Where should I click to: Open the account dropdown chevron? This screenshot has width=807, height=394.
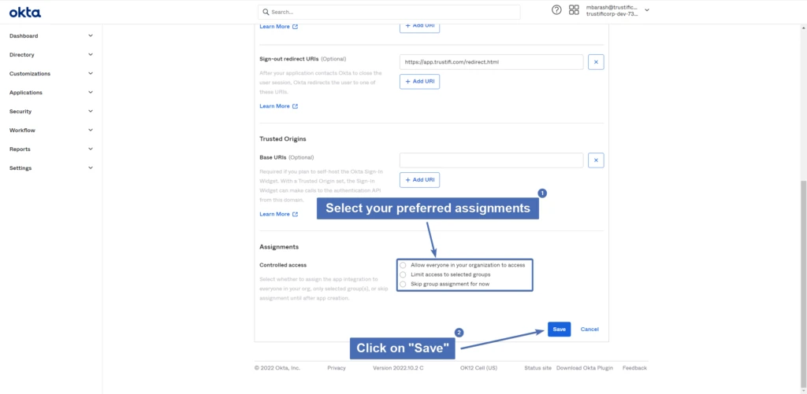click(647, 10)
